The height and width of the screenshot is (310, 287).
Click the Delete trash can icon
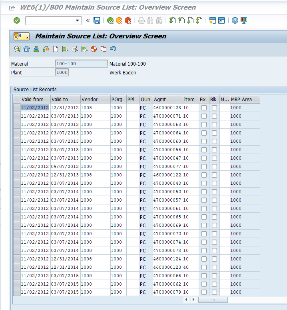pyautogui.click(x=27, y=49)
